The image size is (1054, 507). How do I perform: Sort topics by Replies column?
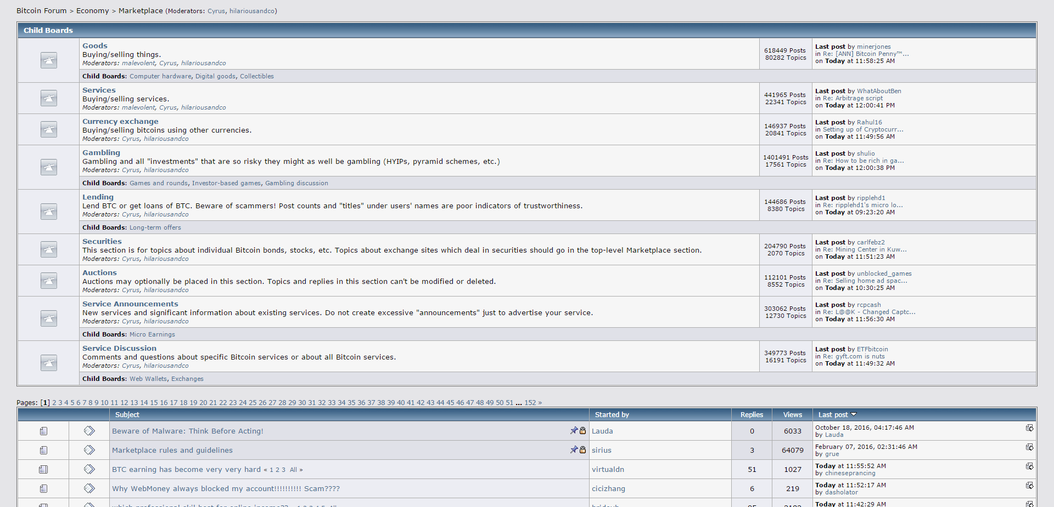point(752,415)
